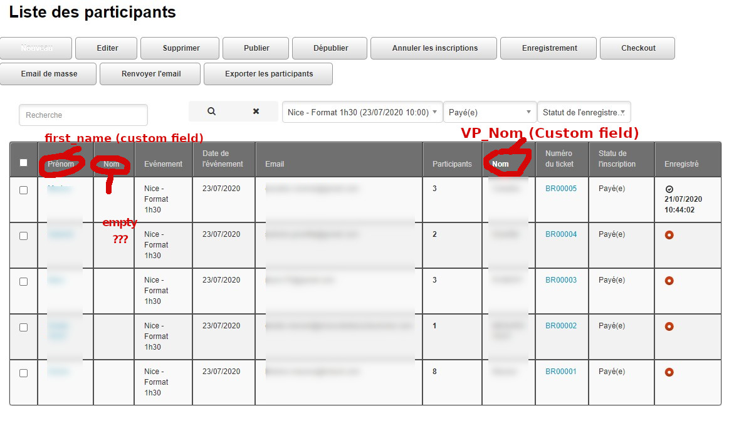Focus the Recherche search field
The image size is (729, 438).
pos(83,115)
